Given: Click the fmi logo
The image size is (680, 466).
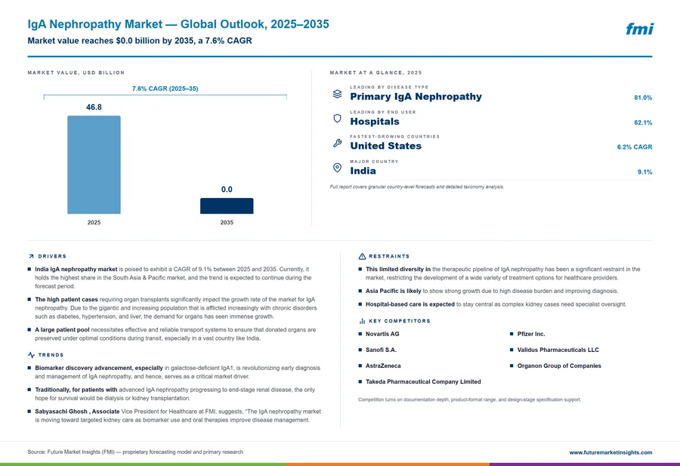Looking at the screenshot, I should 639,29.
